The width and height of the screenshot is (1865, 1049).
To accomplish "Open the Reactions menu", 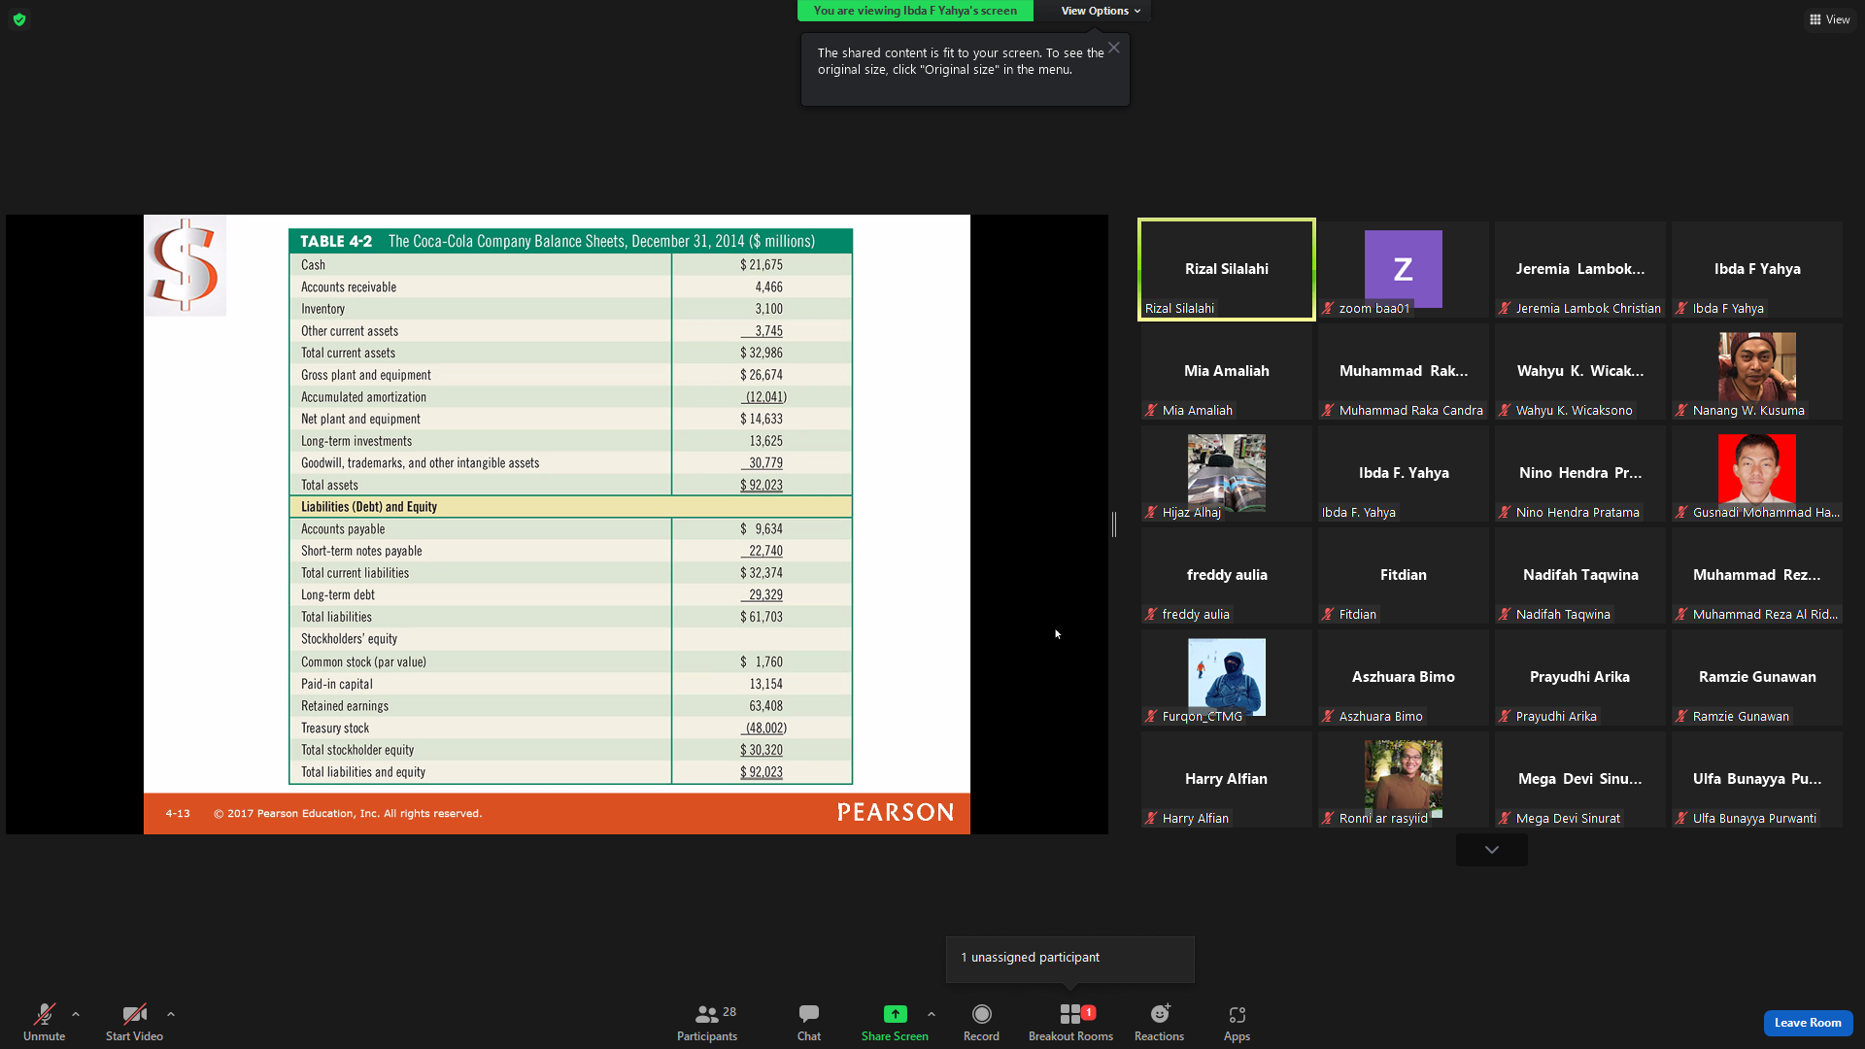I will tap(1159, 1022).
